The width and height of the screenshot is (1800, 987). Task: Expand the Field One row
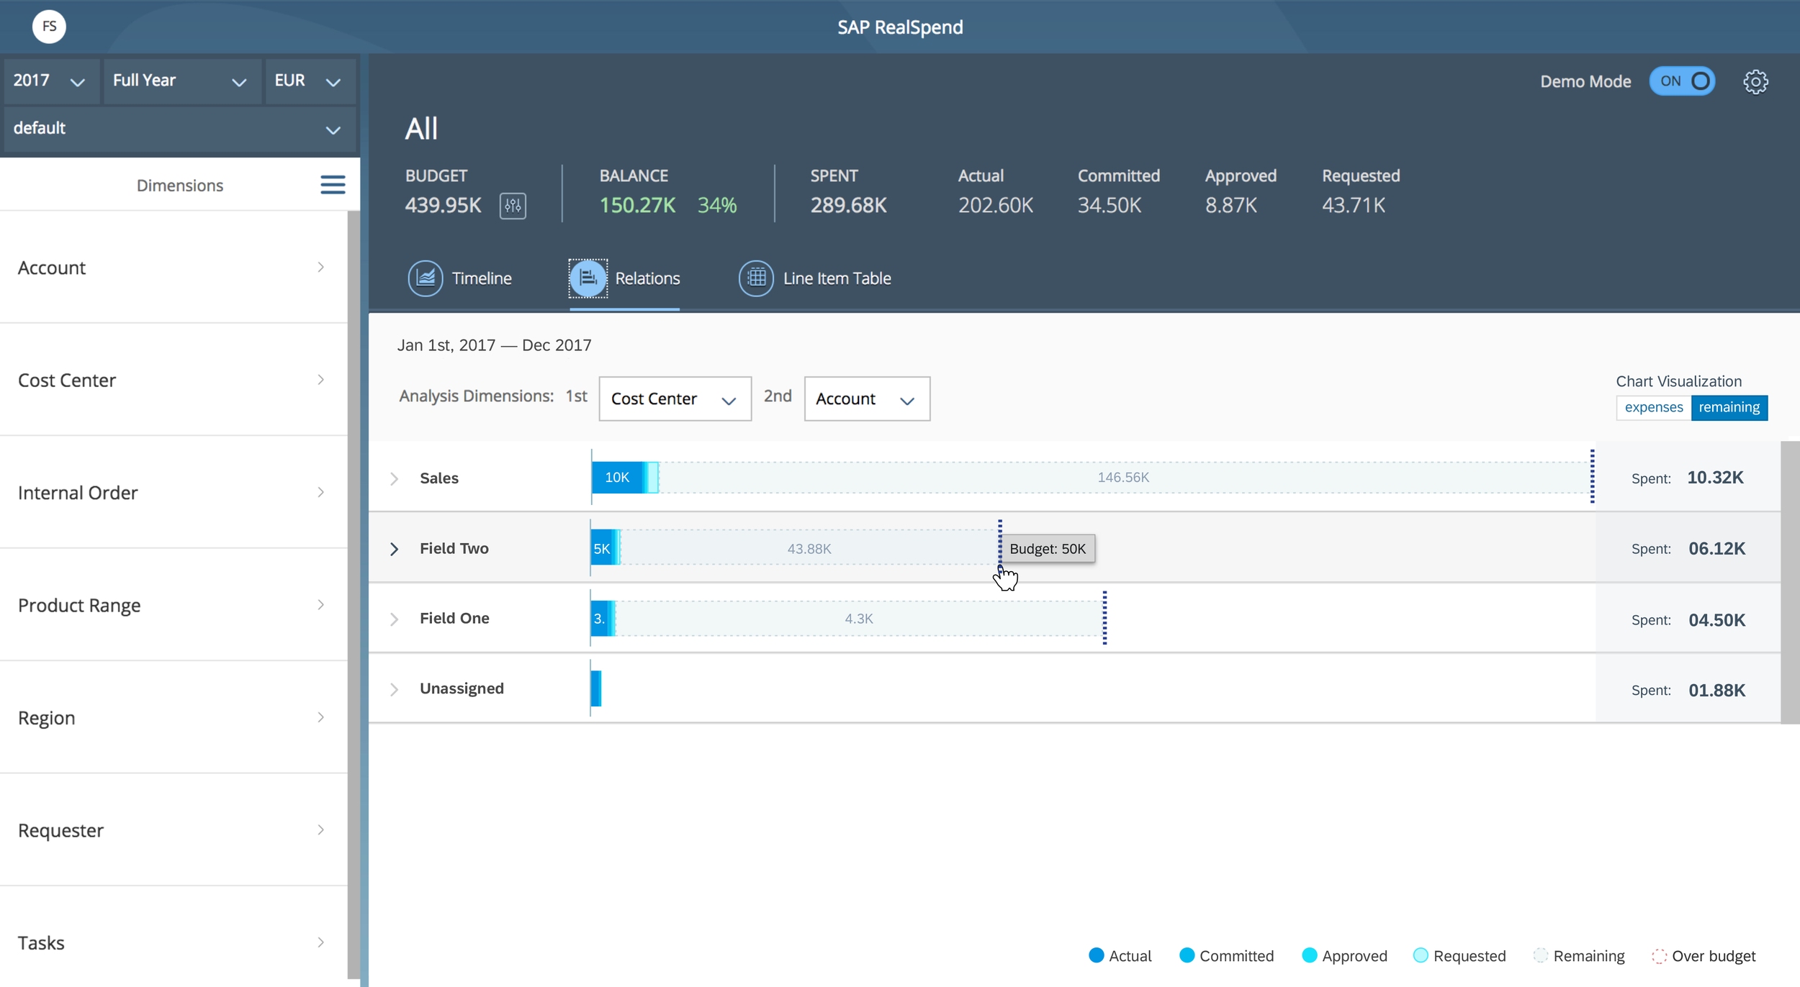[394, 619]
